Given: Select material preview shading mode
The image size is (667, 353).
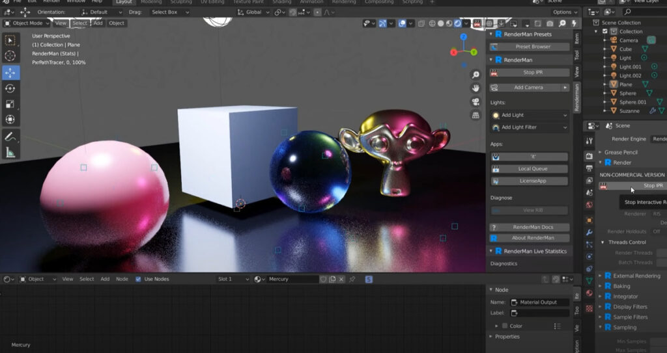Looking at the screenshot, I should [x=449, y=23].
